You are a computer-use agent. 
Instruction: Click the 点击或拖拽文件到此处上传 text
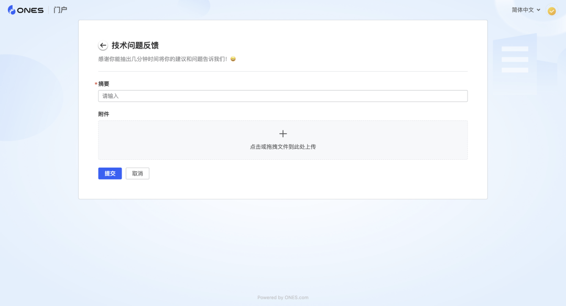coord(283,147)
